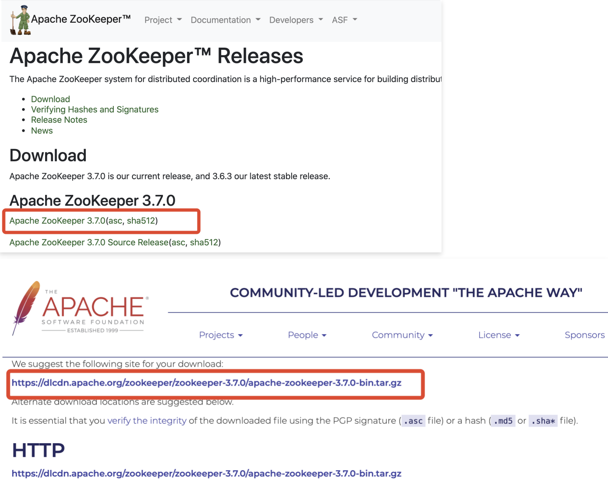Click the '.md5' code label

coord(503,421)
